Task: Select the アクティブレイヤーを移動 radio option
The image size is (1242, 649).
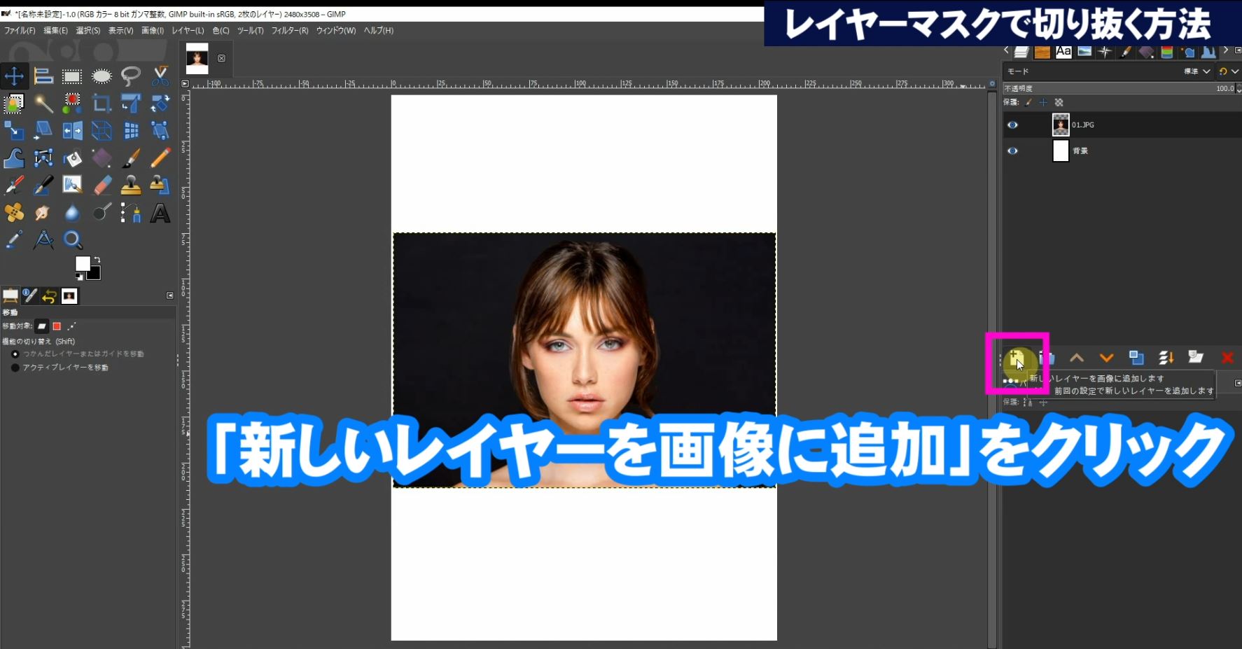Action: tap(15, 368)
